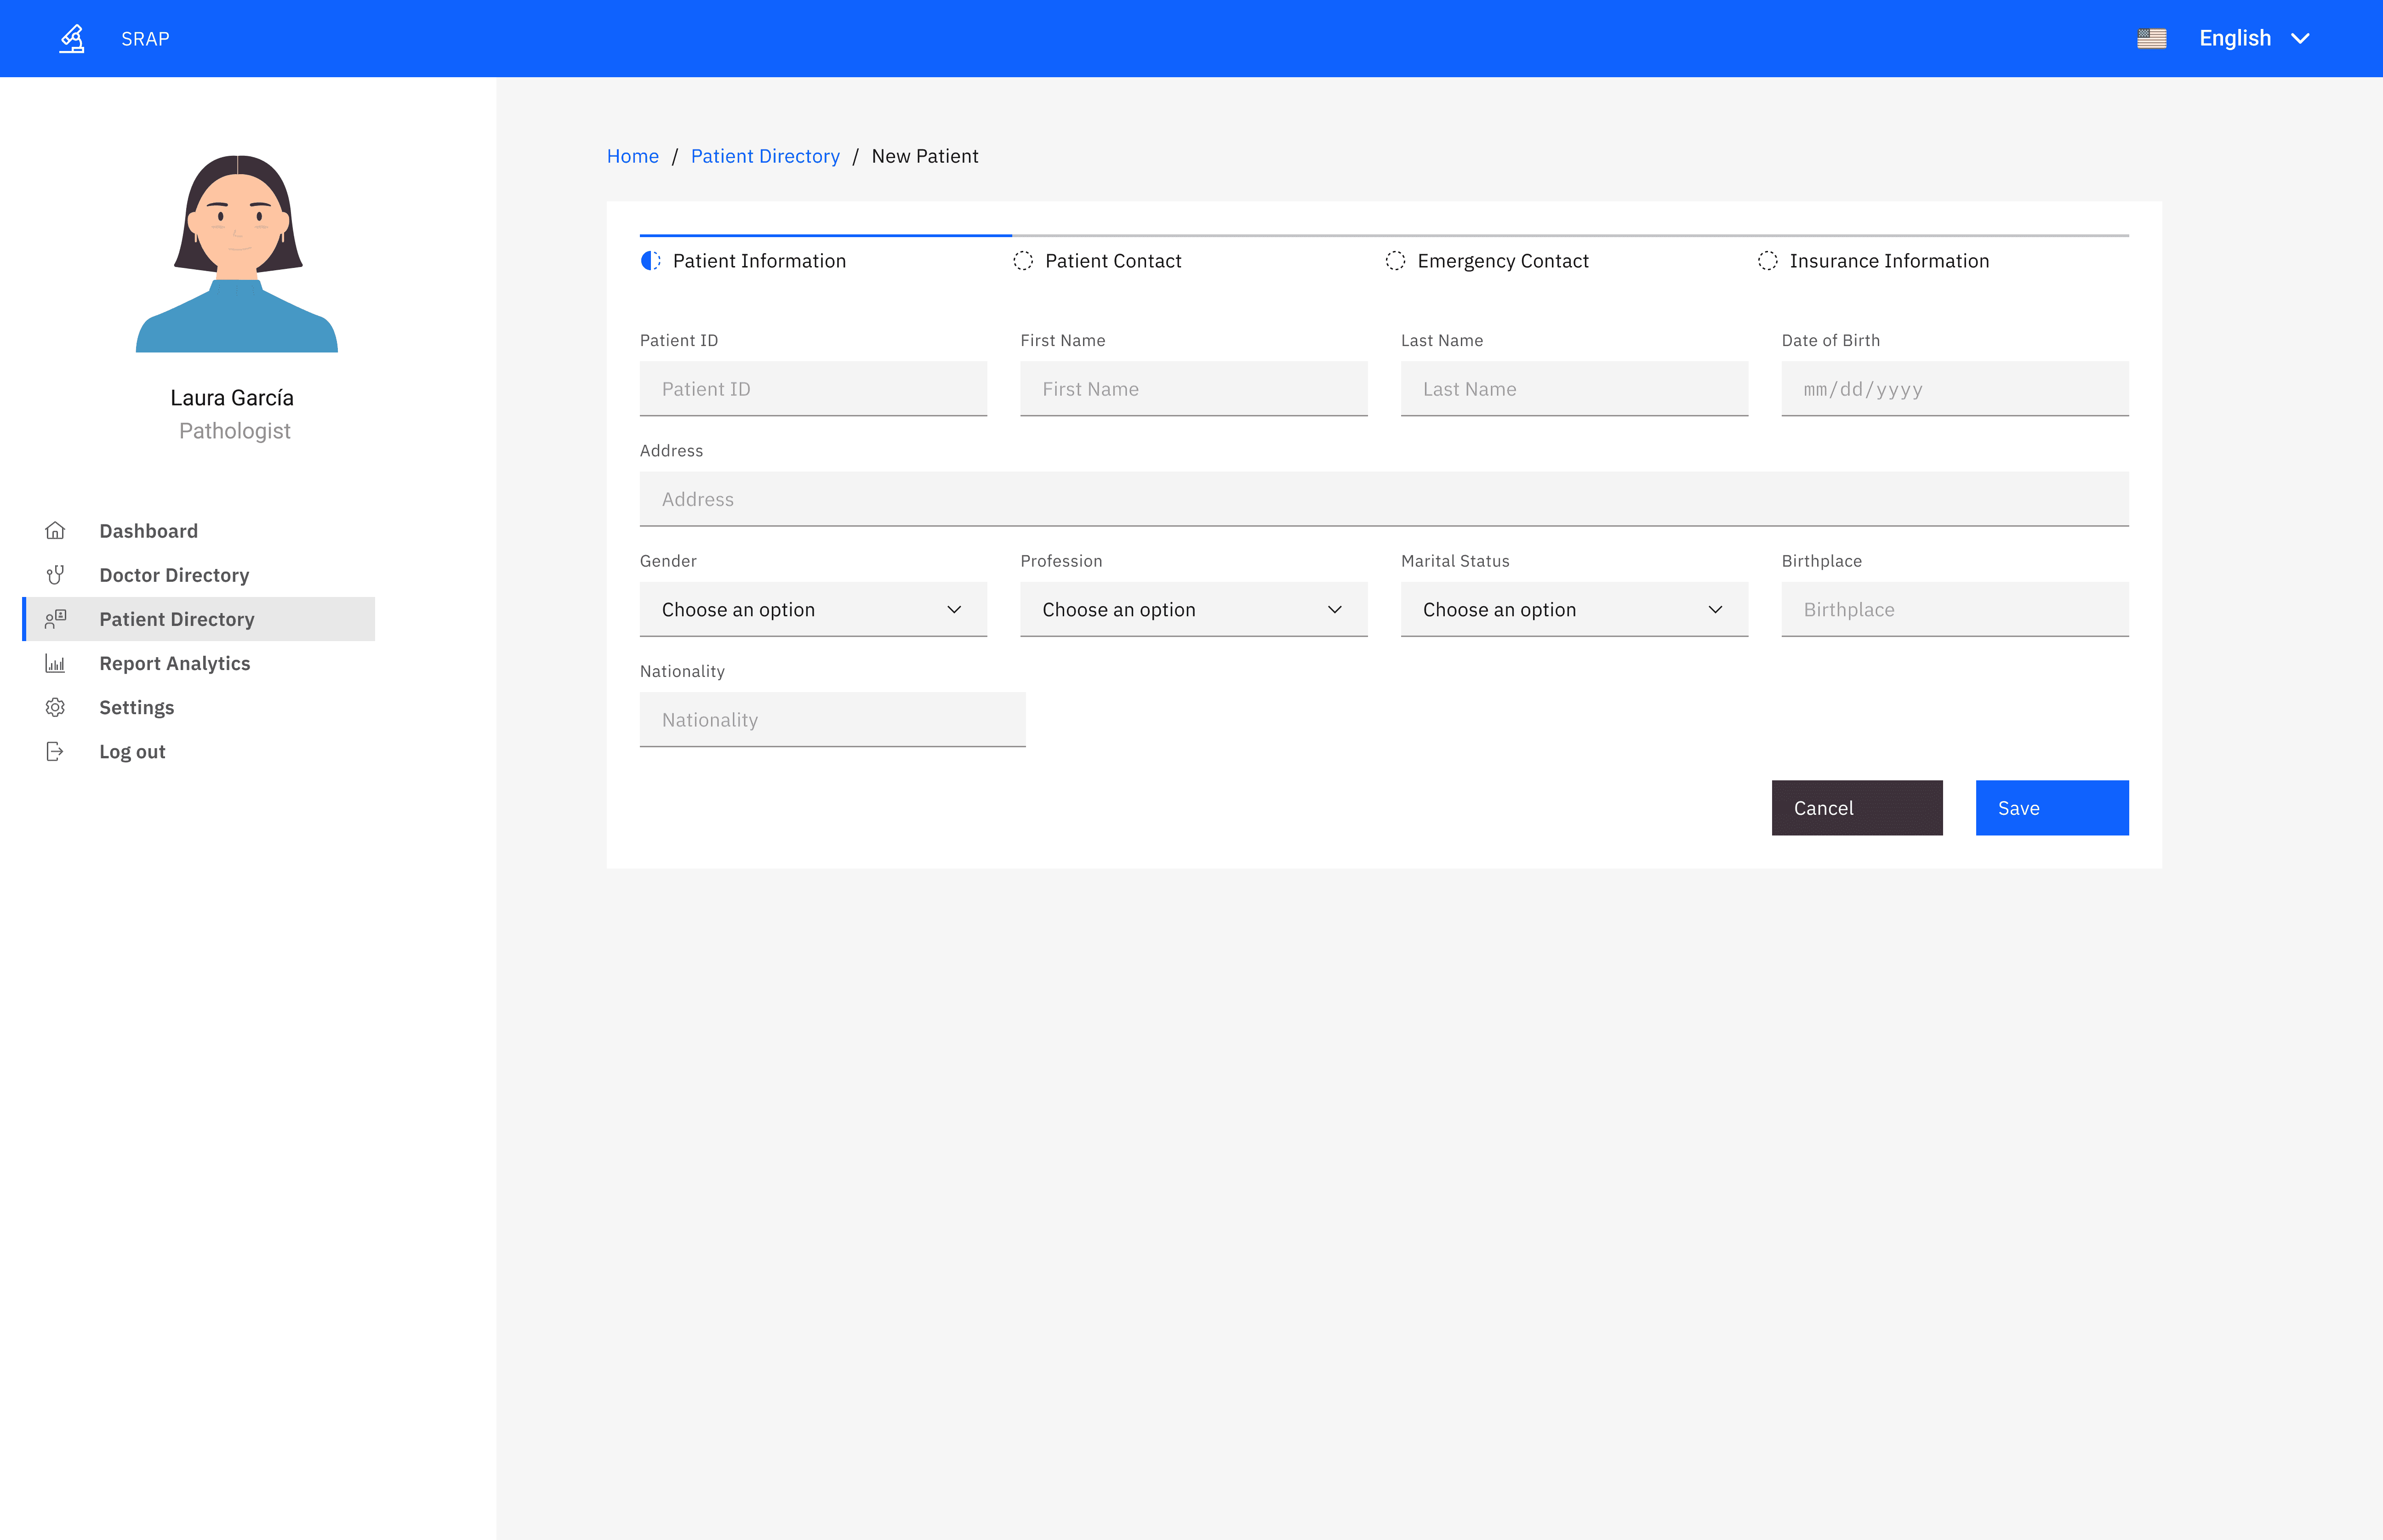The image size is (2383, 1540).
Task: Click the SRAP microscope logo icon
Action: [72, 38]
